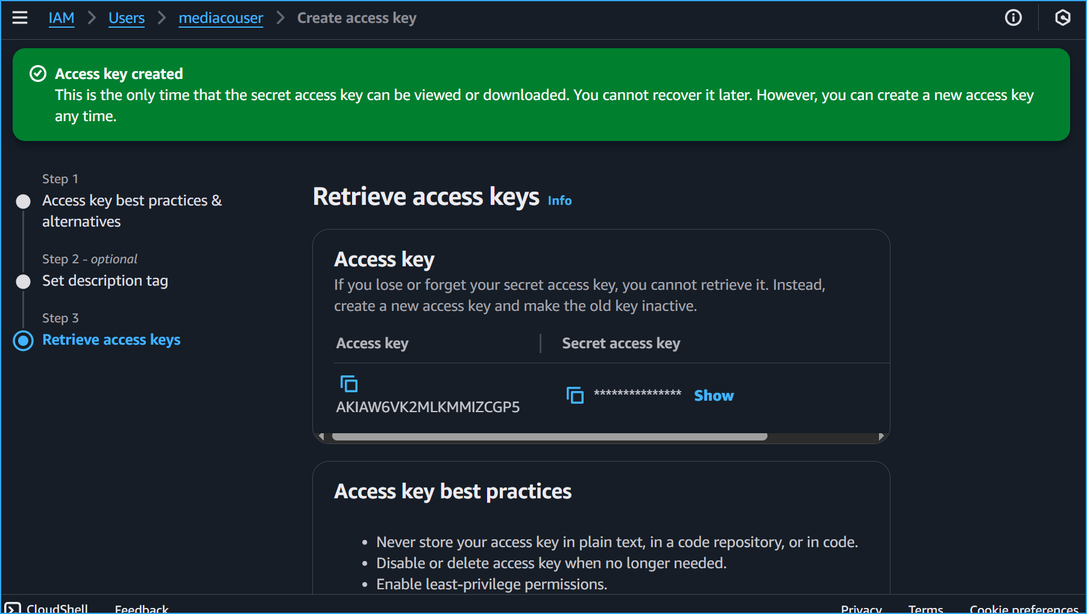Copy the hidden secret access key
Screen dimensions: 1087x614
[575, 395]
